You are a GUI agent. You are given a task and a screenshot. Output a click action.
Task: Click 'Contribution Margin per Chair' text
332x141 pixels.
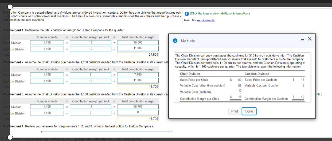click(x=200, y=99)
